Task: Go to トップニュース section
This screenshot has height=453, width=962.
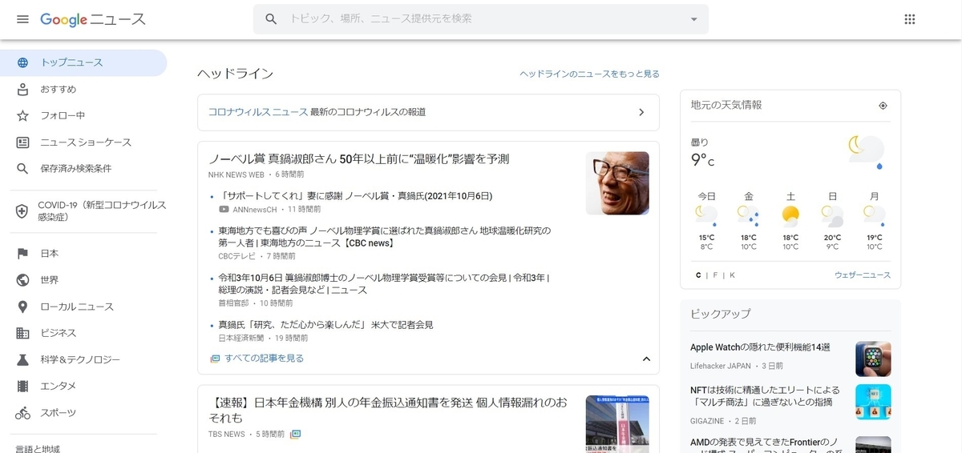Action: tap(83, 62)
